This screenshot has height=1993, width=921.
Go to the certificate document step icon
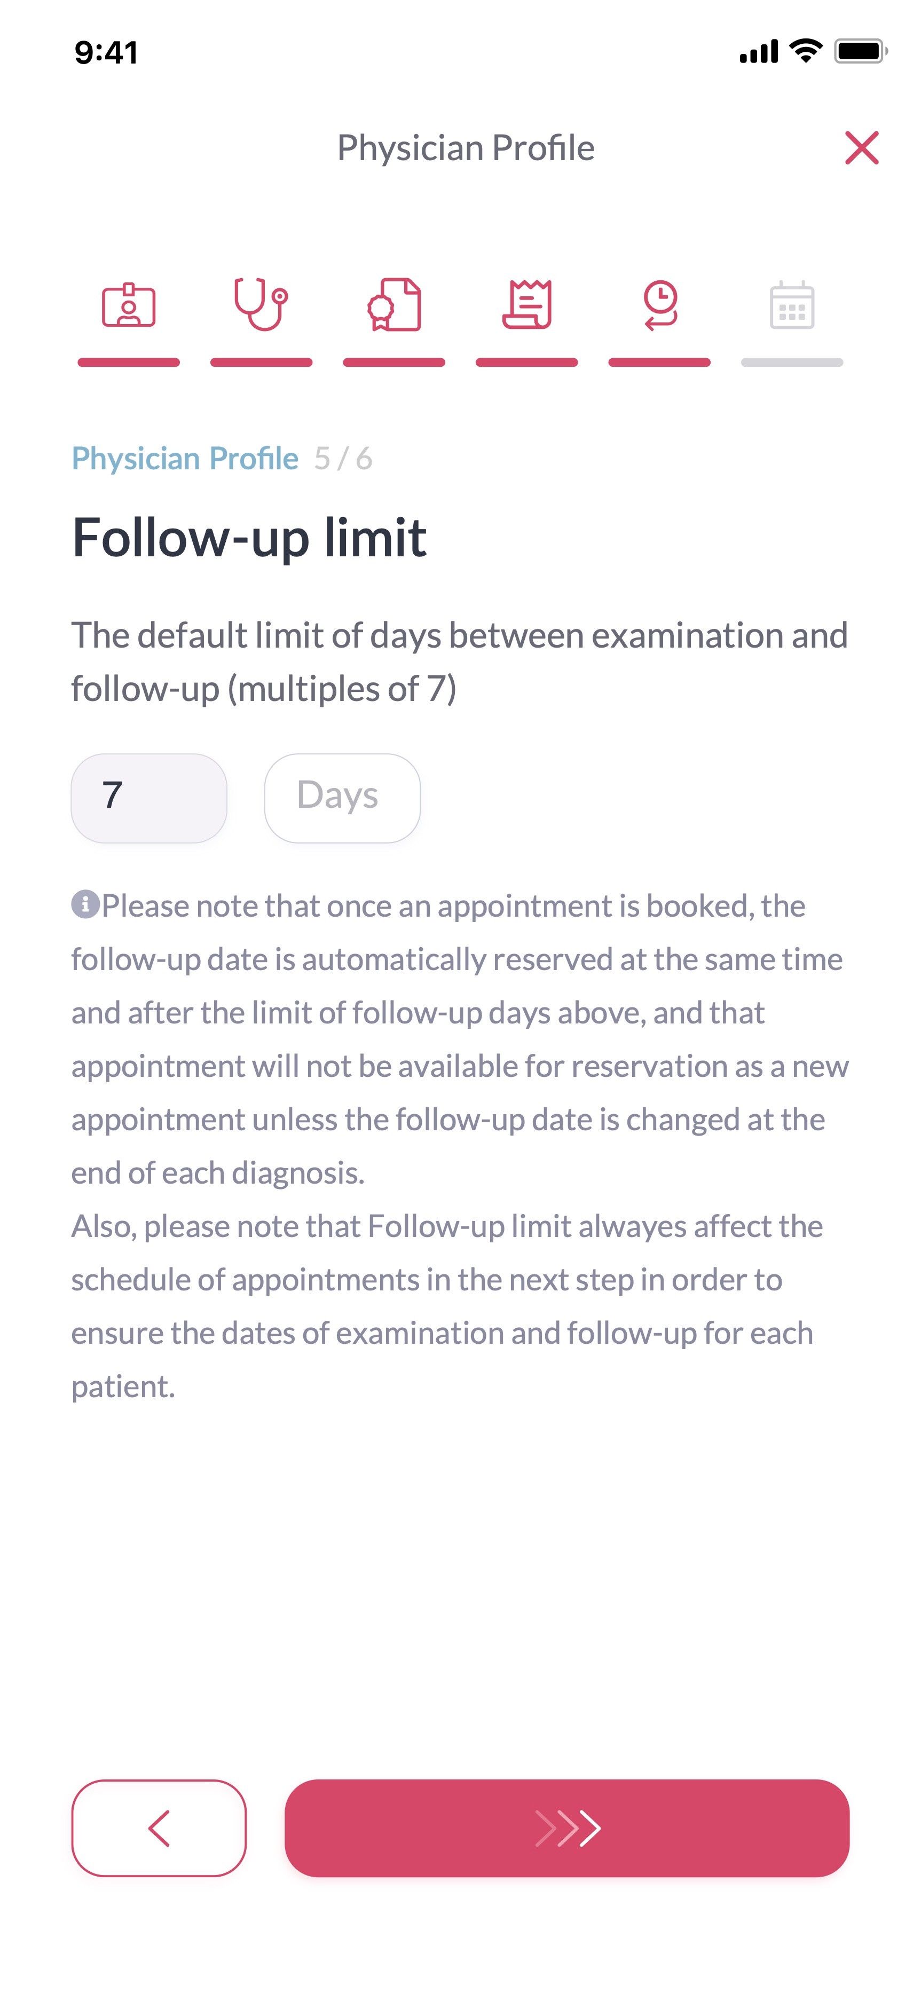point(394,305)
